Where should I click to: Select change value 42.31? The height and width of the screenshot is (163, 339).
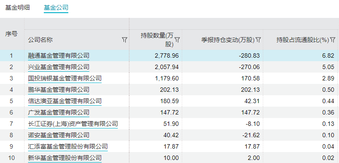(x=252, y=101)
